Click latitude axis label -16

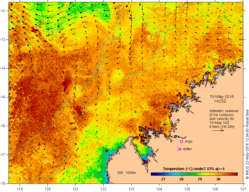pos(3,126)
